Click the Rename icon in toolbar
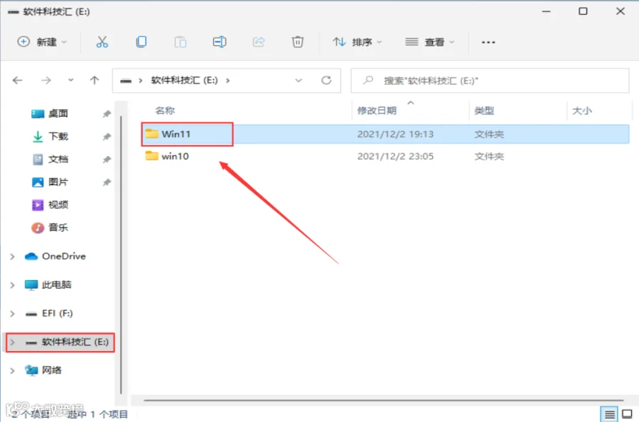The width and height of the screenshot is (639, 422). [x=219, y=42]
